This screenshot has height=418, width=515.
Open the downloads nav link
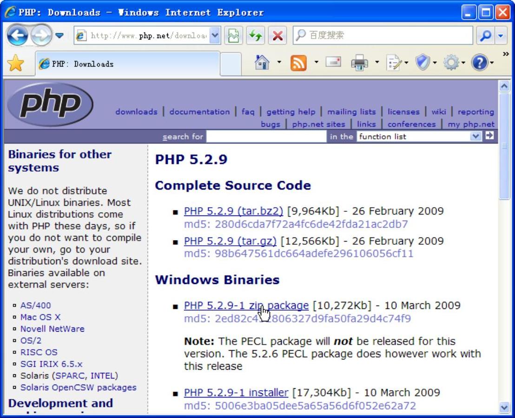coord(136,112)
